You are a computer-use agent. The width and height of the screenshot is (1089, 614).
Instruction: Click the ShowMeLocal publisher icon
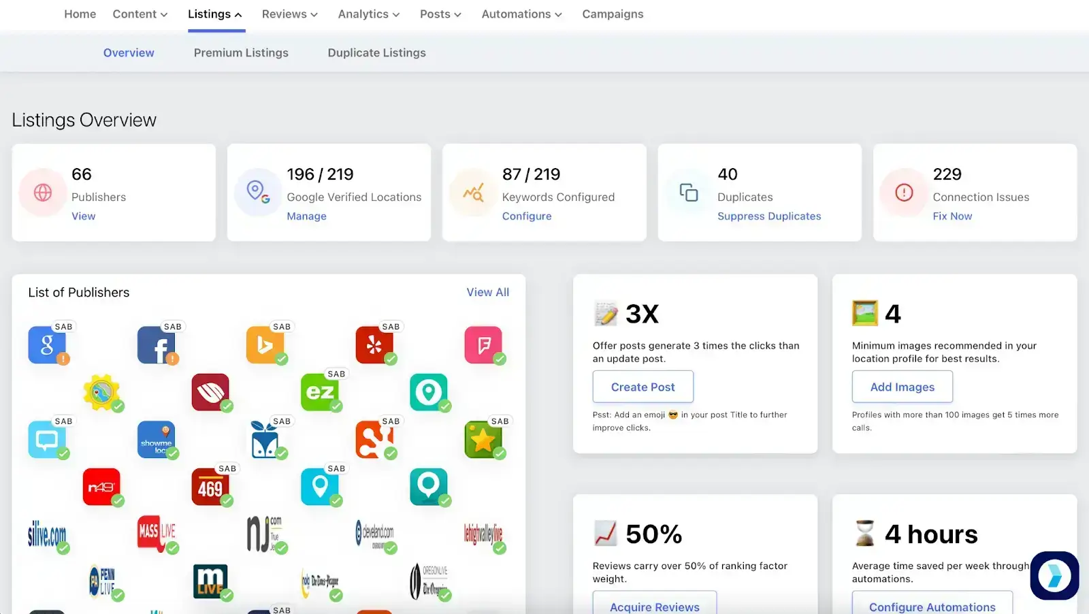[156, 439]
